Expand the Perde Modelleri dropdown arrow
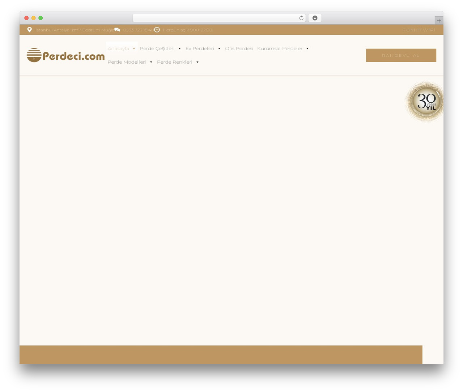Image resolution: width=463 pixels, height=392 pixels. (151, 62)
